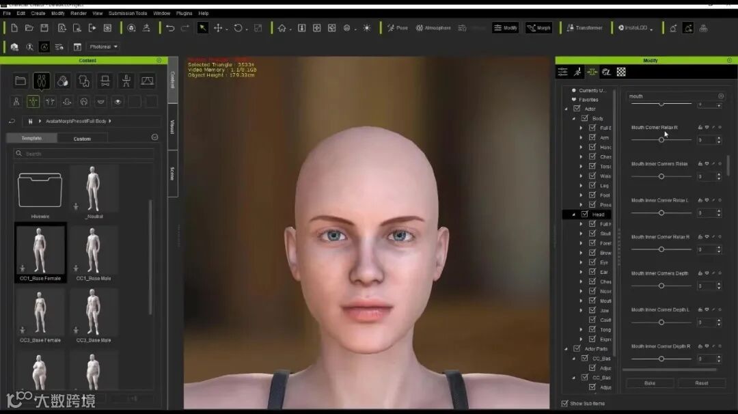Screen dimensions: 738x414
Task: Open the Plugins menu
Action: click(x=184, y=13)
